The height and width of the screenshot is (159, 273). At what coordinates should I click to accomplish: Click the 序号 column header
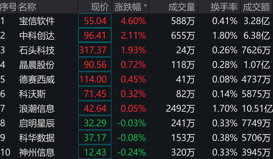pos(8,7)
